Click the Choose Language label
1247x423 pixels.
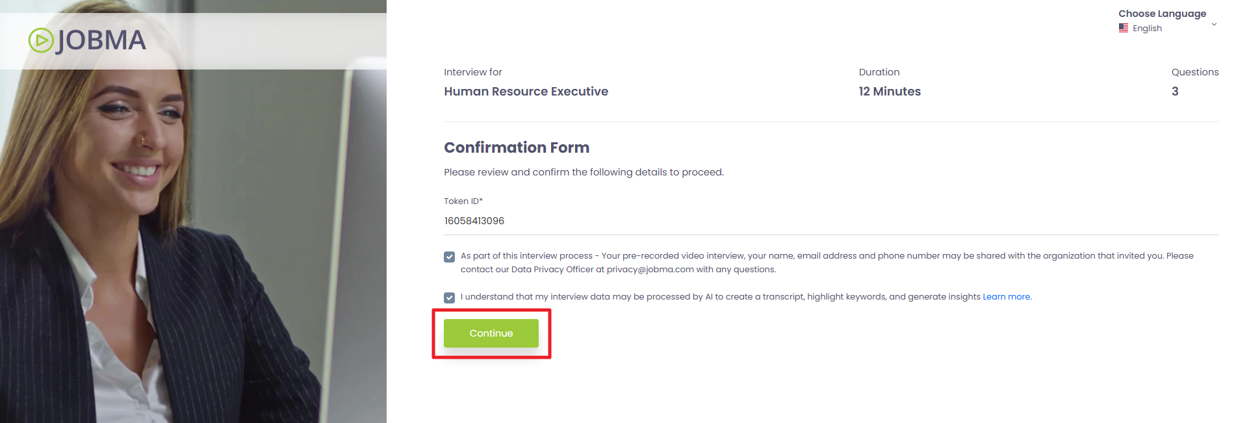1162,14
